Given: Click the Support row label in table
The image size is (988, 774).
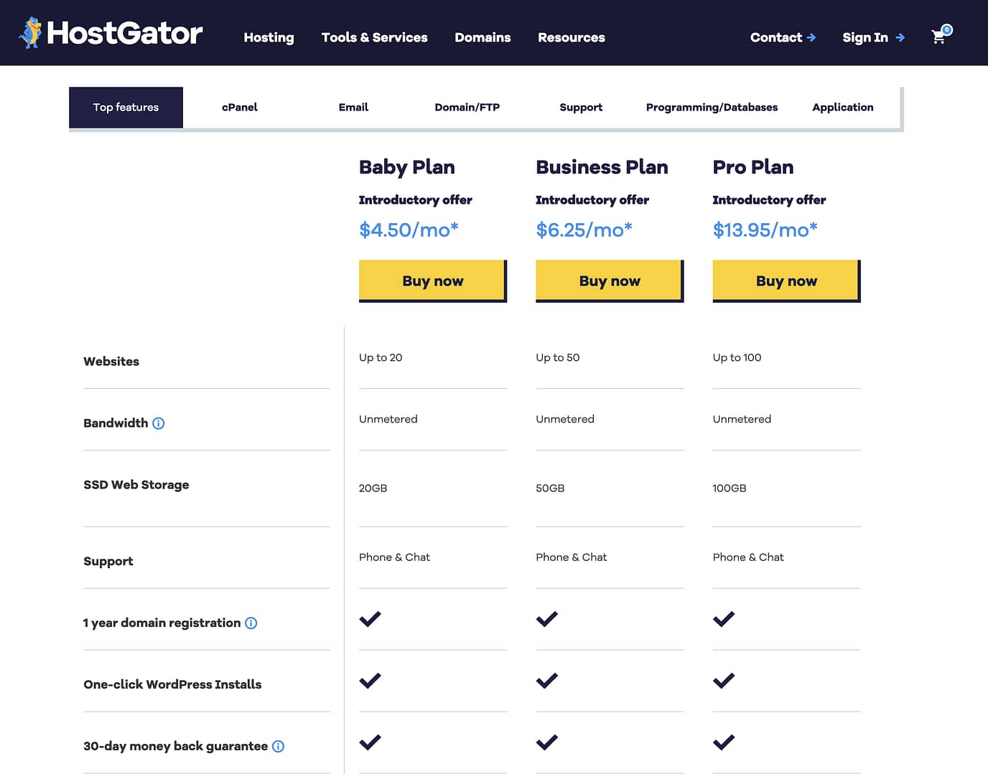Looking at the screenshot, I should [x=108, y=562].
